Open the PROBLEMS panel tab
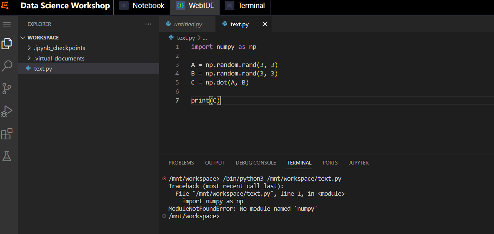The image size is (494, 234). (181, 163)
